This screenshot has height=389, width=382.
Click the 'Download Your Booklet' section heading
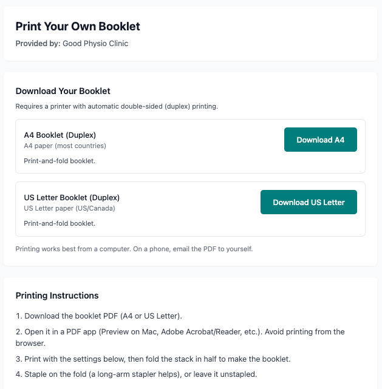click(63, 91)
